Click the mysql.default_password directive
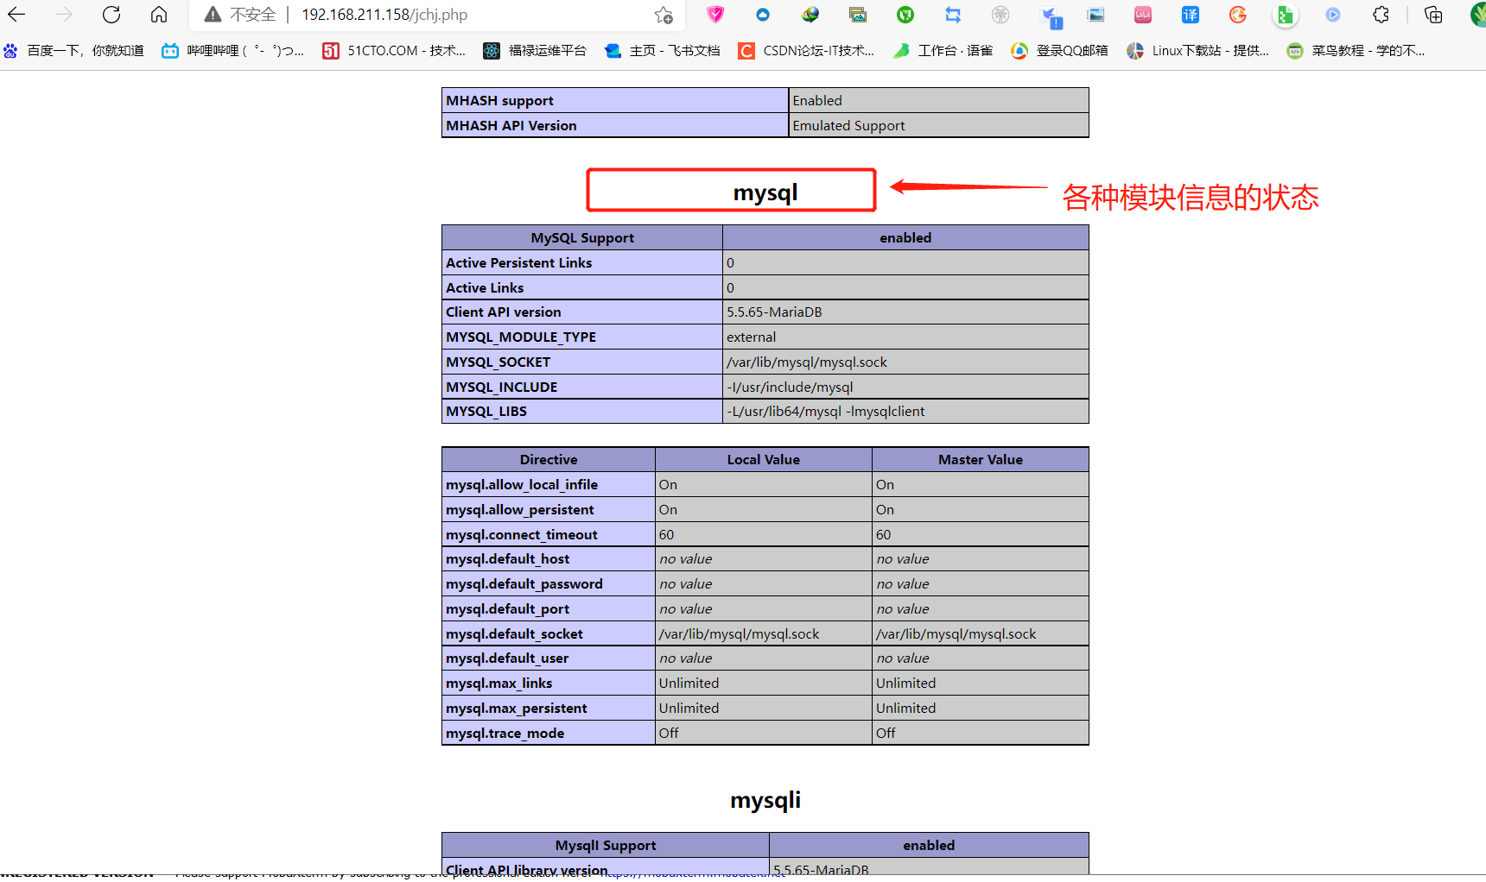Image resolution: width=1486 pixels, height=882 pixels. pyautogui.click(x=524, y=584)
